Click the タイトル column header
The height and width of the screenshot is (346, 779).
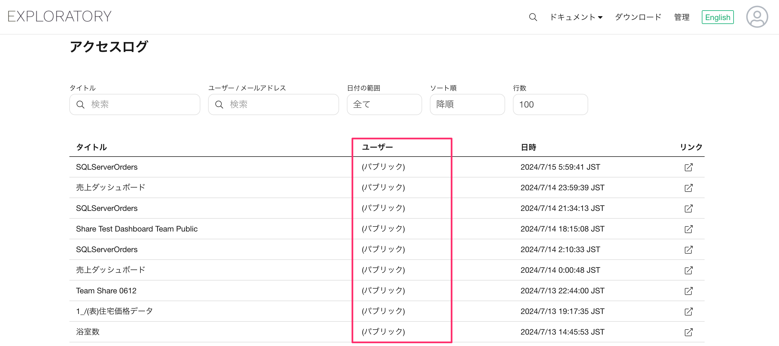91,147
